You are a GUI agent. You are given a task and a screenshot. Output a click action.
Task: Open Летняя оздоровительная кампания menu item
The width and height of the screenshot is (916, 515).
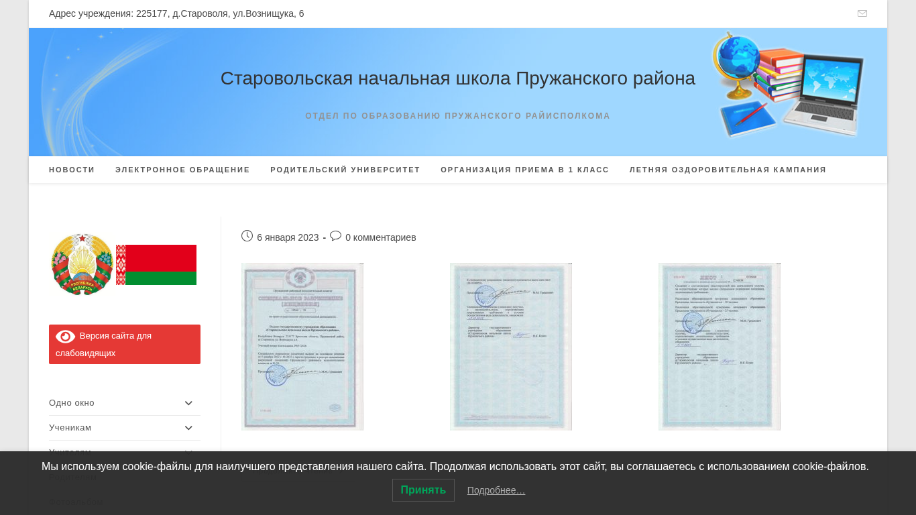[728, 170]
